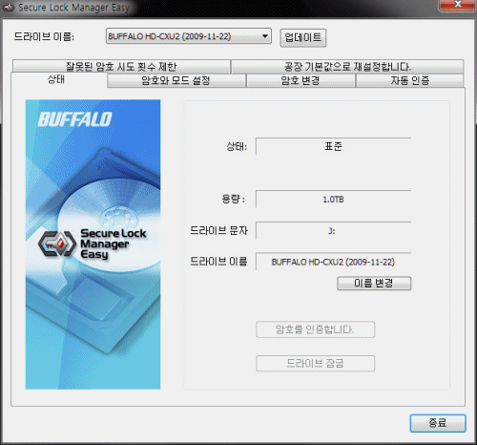Click the 드라이브 문자 field showing J:
The image size is (477, 445).
coord(333,230)
